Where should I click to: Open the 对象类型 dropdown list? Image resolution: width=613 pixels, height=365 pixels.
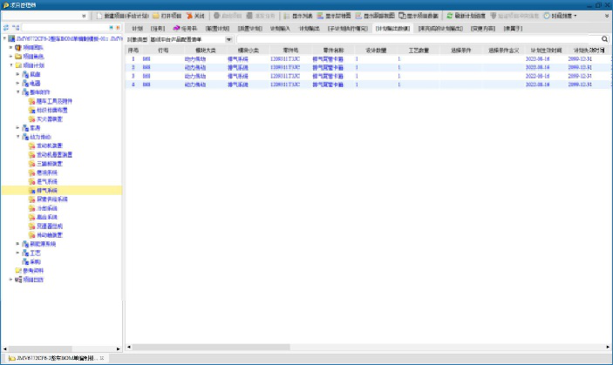[228, 39]
